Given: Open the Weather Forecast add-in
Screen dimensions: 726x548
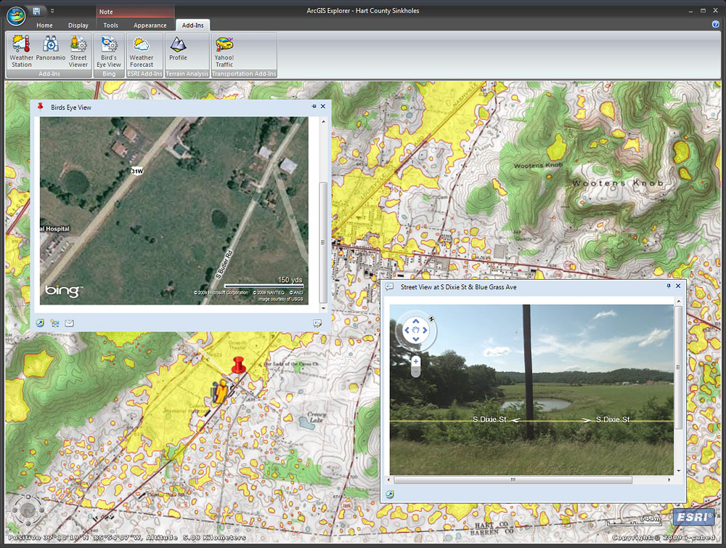Looking at the screenshot, I should 142,52.
